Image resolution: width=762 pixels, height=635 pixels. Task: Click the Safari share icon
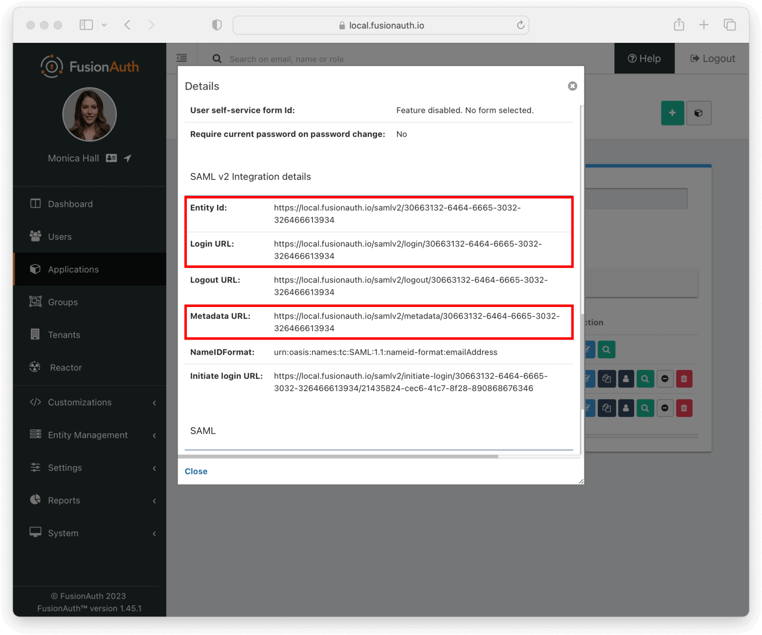pyautogui.click(x=679, y=24)
